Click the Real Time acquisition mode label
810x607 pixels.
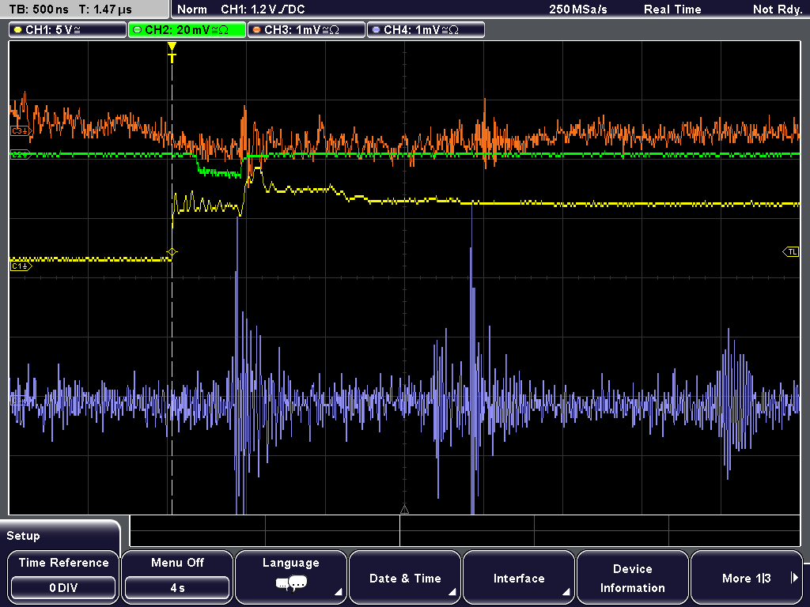point(672,9)
